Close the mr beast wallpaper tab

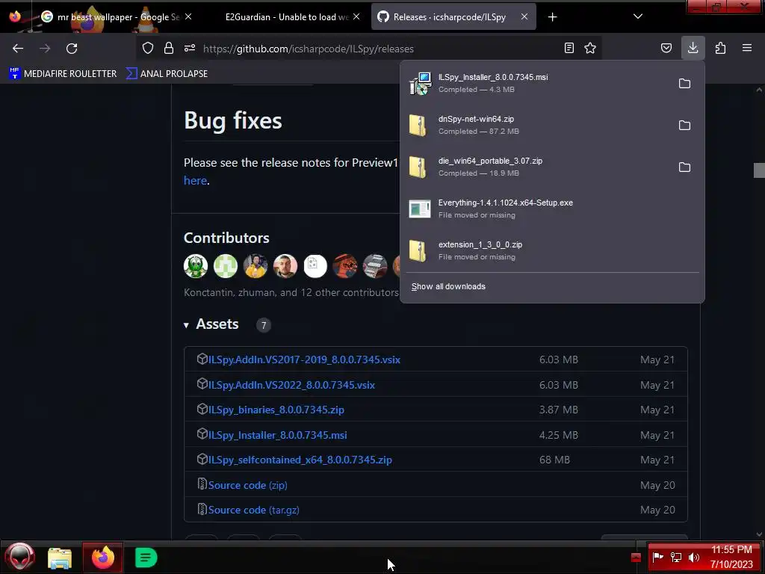tap(188, 16)
